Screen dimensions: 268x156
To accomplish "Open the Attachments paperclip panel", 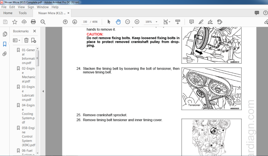I will pos(5,54).
